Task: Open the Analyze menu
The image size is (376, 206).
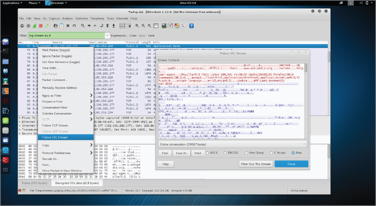Action: click(x=68, y=18)
